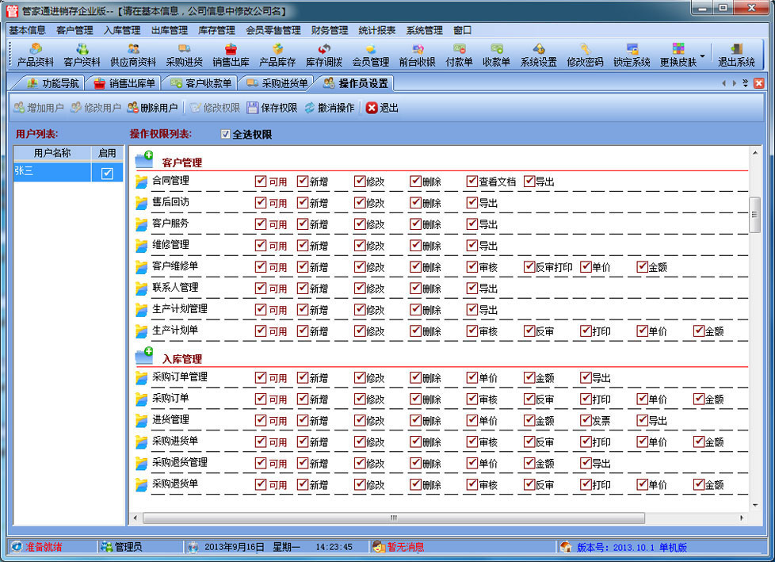This screenshot has height=562, width=775.
Task: Click the 销售出库 toolbar icon
Action: point(231,55)
